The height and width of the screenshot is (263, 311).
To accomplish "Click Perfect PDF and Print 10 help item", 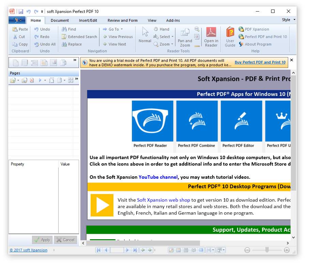I will click(263, 37).
